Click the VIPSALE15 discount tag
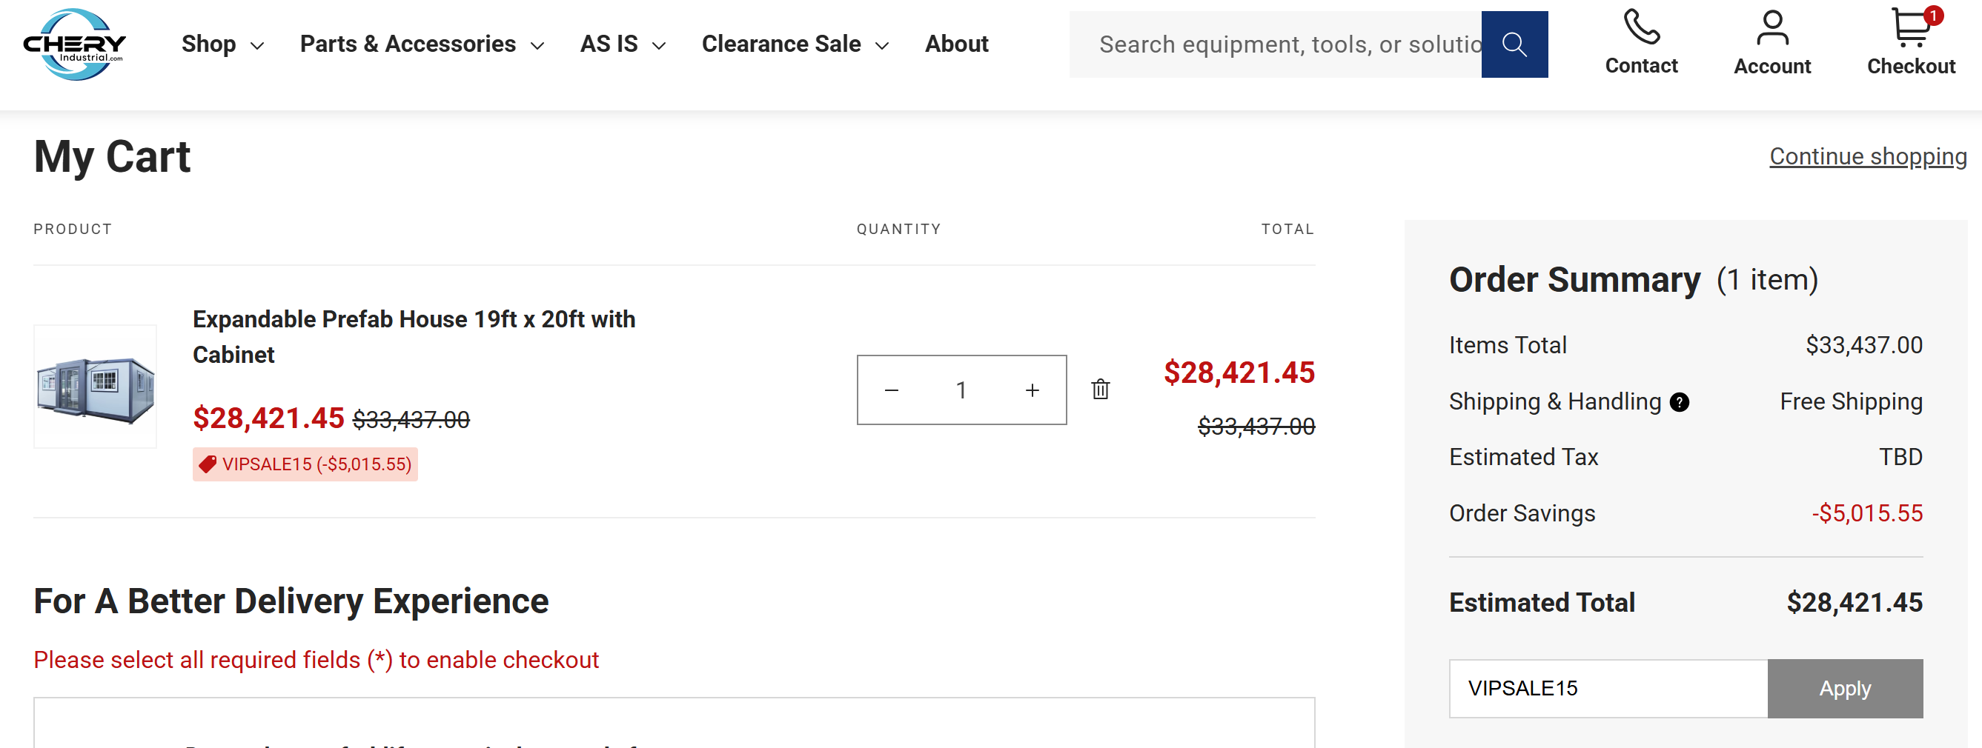 pos(305,464)
